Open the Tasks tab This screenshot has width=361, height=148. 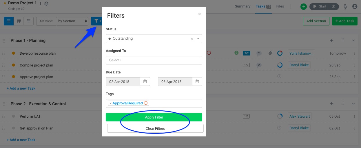263,6
